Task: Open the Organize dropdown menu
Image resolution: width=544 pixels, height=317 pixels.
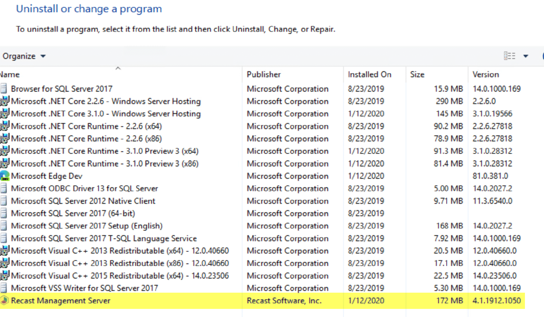Action: [24, 56]
